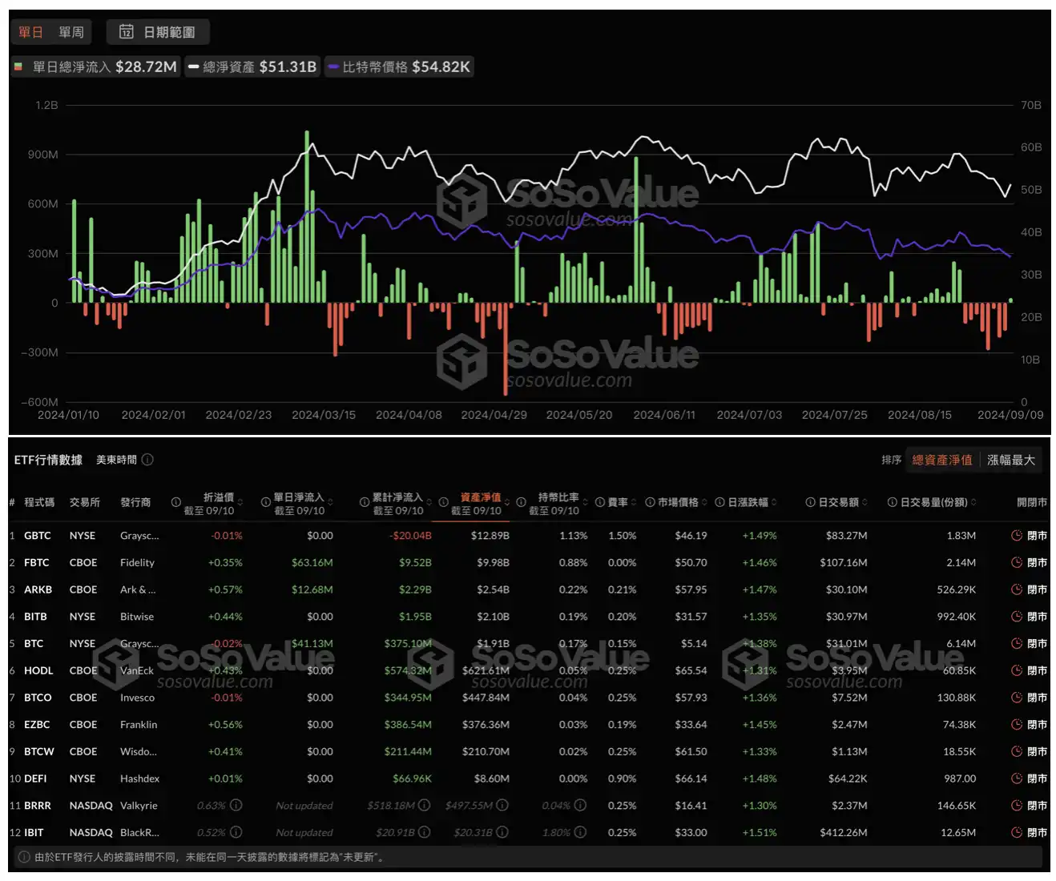This screenshot has height=881, width=1056.
Task: Open the 日期範圍 calendar icon
Action: (x=127, y=32)
